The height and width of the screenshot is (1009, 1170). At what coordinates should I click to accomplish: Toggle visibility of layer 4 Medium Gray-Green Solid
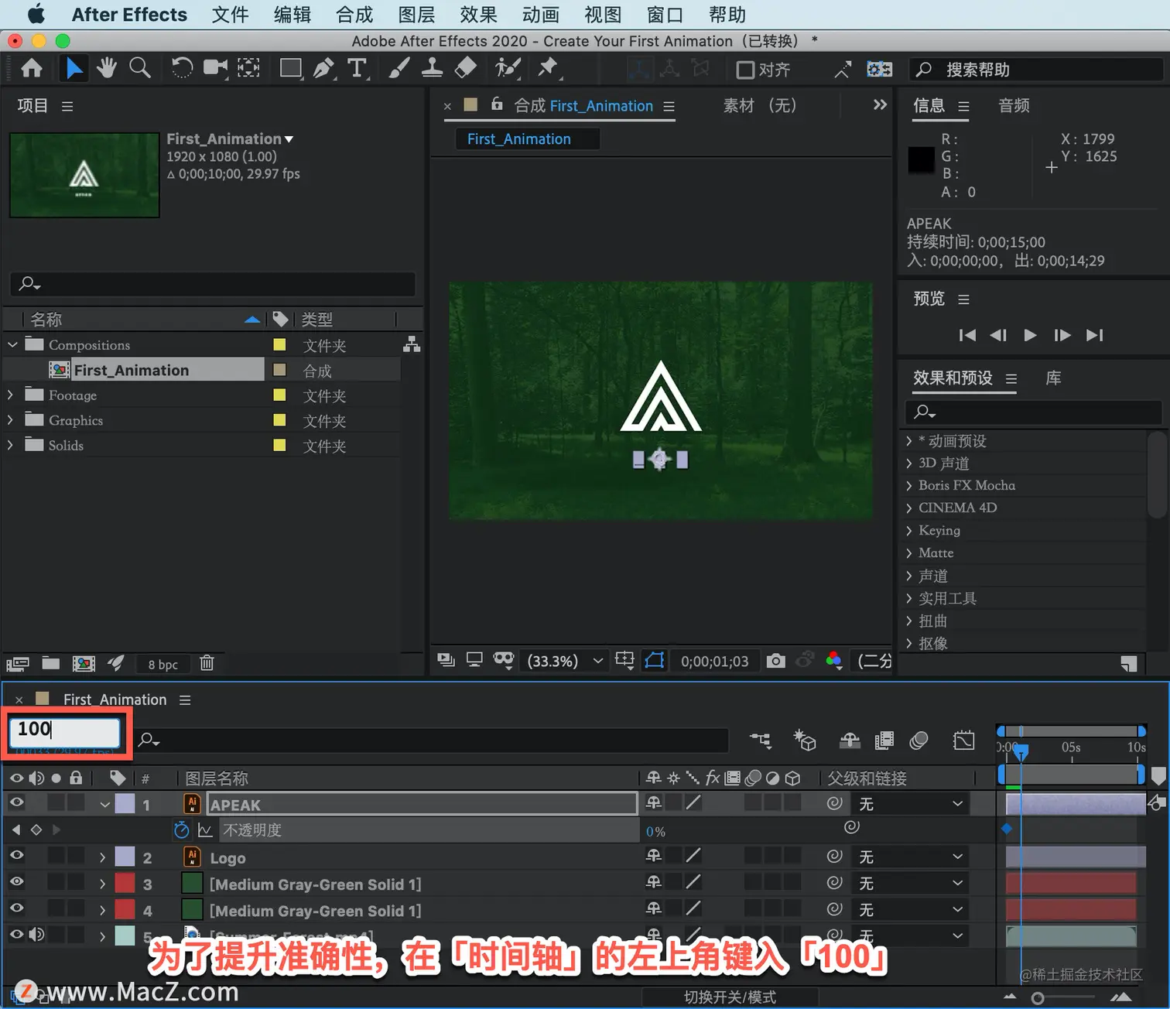(x=16, y=908)
